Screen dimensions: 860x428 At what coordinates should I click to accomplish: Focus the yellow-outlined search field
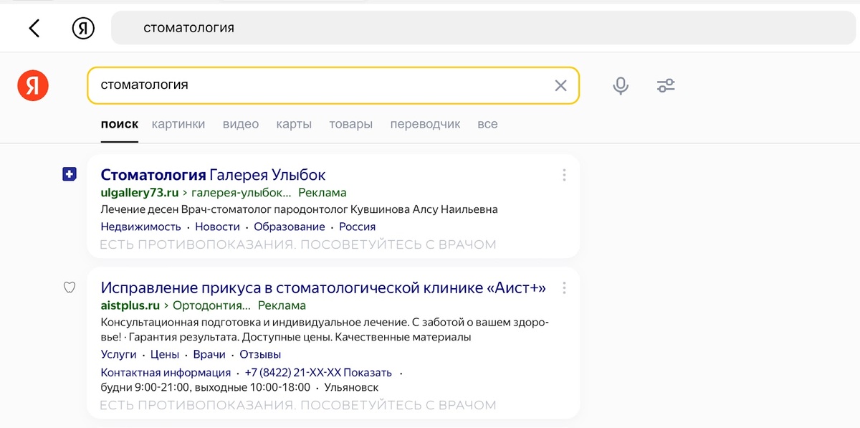click(x=333, y=85)
